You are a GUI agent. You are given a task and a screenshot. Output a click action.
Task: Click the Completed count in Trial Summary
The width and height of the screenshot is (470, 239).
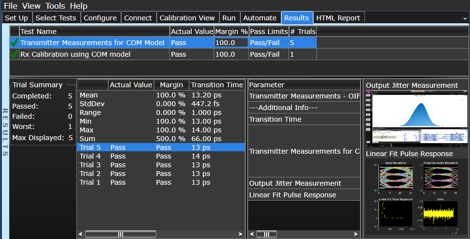[70, 96]
